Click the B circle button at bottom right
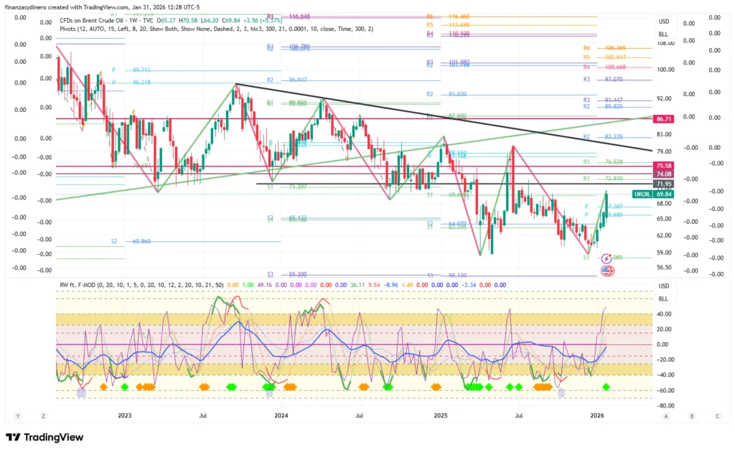735x452 pixels. click(x=691, y=415)
